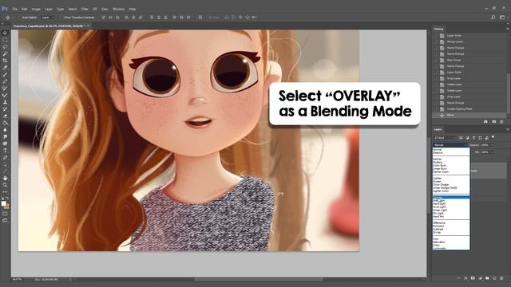Open the Image menu
Screen dimensions: 511x287
tap(36, 9)
